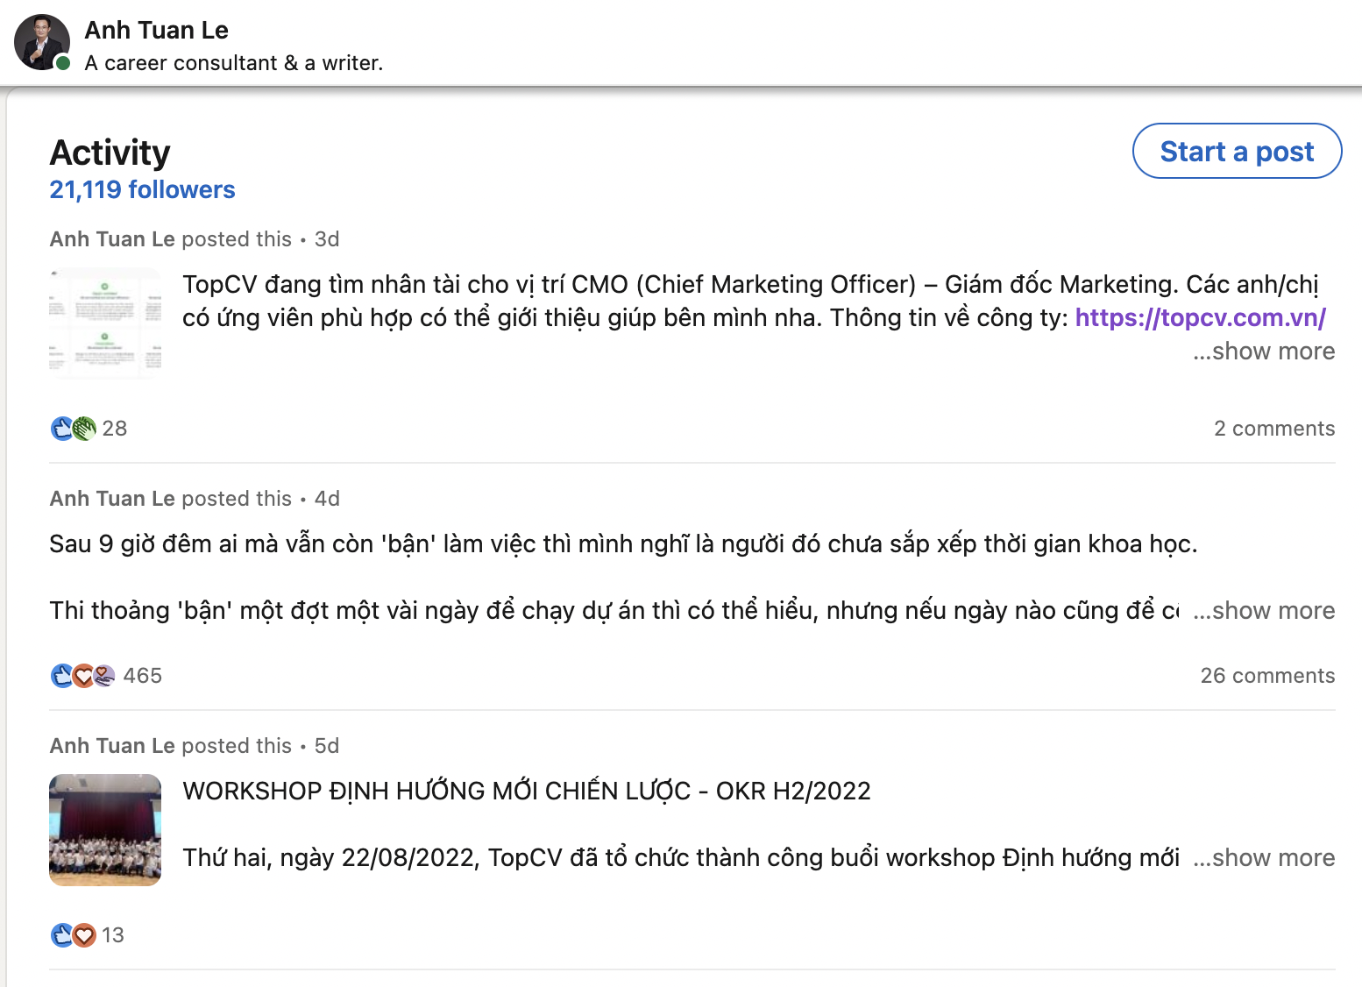Click the Anh Tuan Le header name
The height and width of the screenshot is (987, 1362).
156,31
